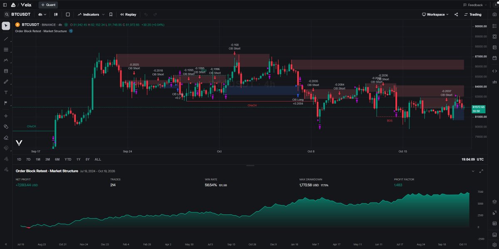Take a chart snapshot with the camera icon
Screen dimensions: 499x249
[x=494, y=15]
